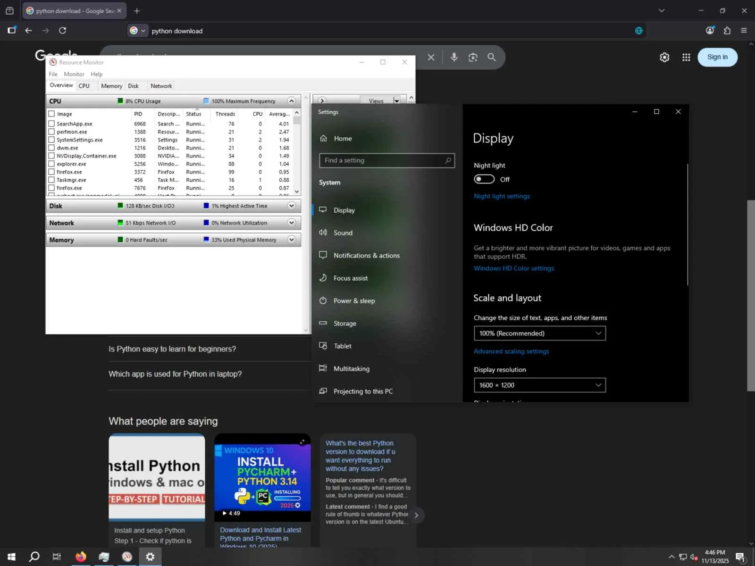755x566 pixels.
Task: Click the browser address bar
Action: click(x=387, y=31)
